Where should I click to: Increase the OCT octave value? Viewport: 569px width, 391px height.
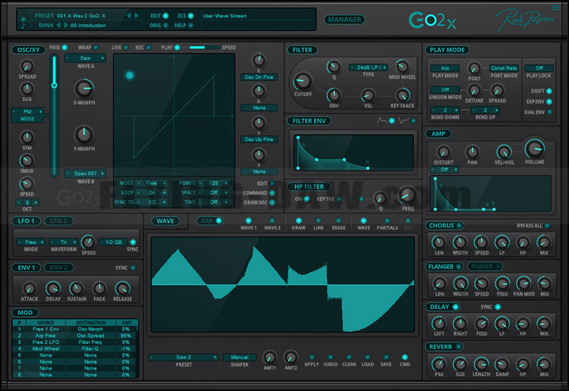pyautogui.click(x=35, y=202)
